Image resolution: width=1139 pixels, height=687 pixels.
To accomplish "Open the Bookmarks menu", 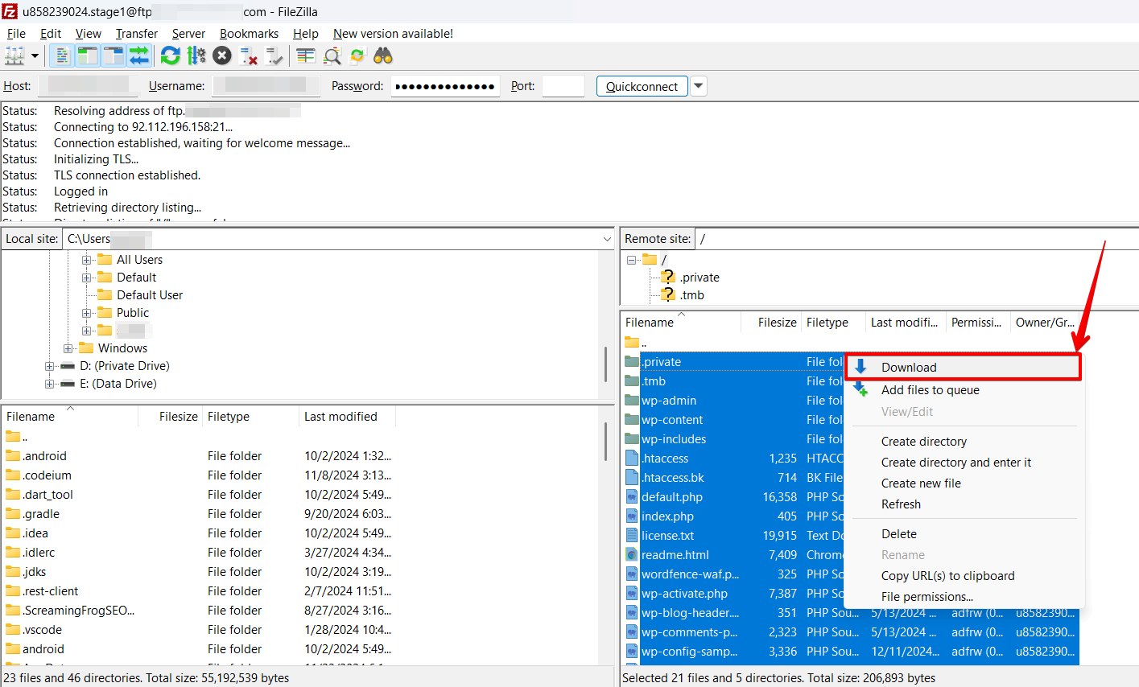I will (250, 34).
